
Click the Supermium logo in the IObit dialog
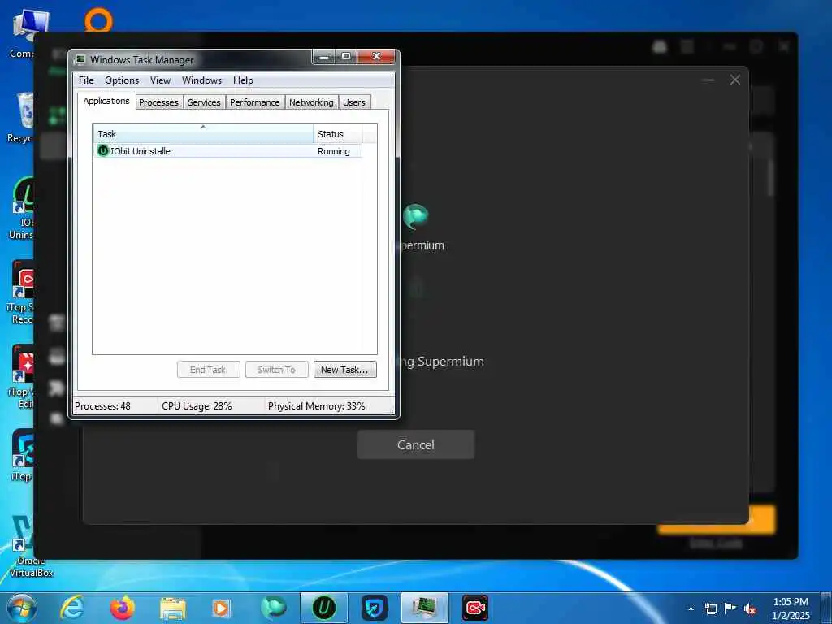point(415,216)
